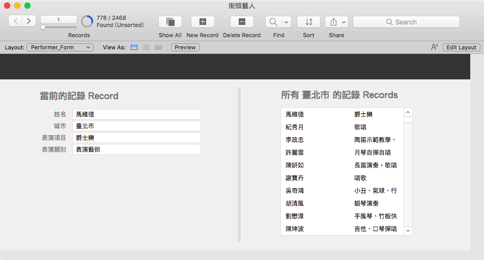Click Delete Record icon
This screenshot has height=260, width=484.
coord(242,22)
